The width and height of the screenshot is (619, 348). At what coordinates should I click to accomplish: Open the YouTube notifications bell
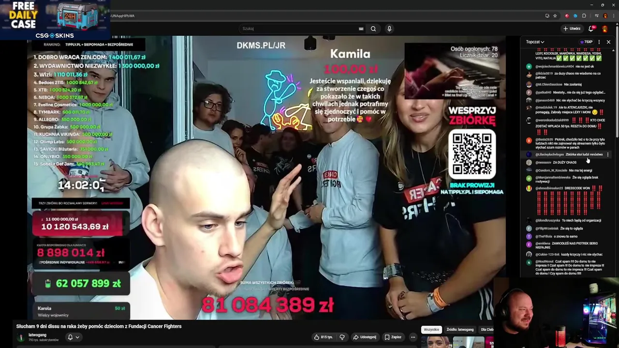[591, 29]
